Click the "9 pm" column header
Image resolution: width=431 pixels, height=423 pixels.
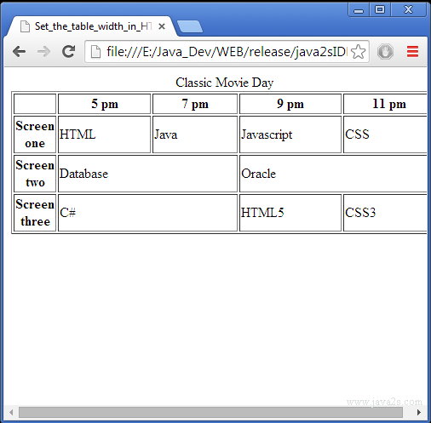[x=290, y=104]
